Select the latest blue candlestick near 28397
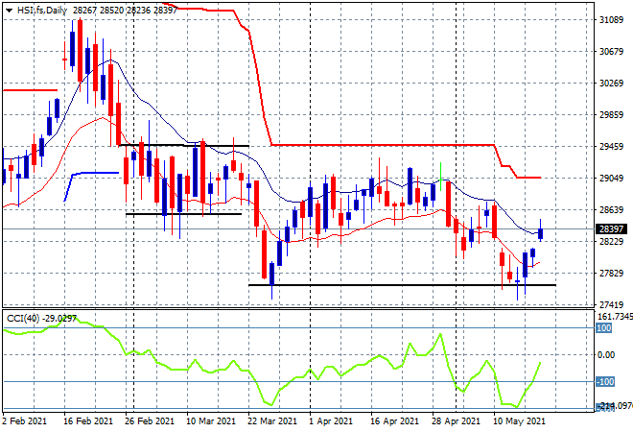This screenshot has width=633, height=432. [x=541, y=233]
